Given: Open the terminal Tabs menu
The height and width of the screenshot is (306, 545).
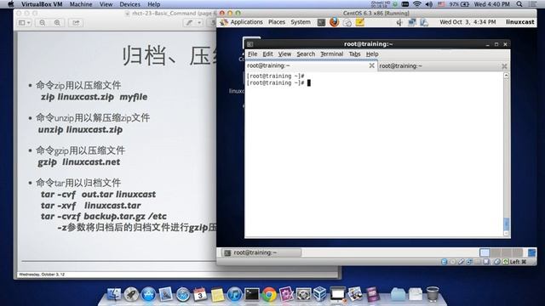Looking at the screenshot, I should pyautogui.click(x=354, y=54).
